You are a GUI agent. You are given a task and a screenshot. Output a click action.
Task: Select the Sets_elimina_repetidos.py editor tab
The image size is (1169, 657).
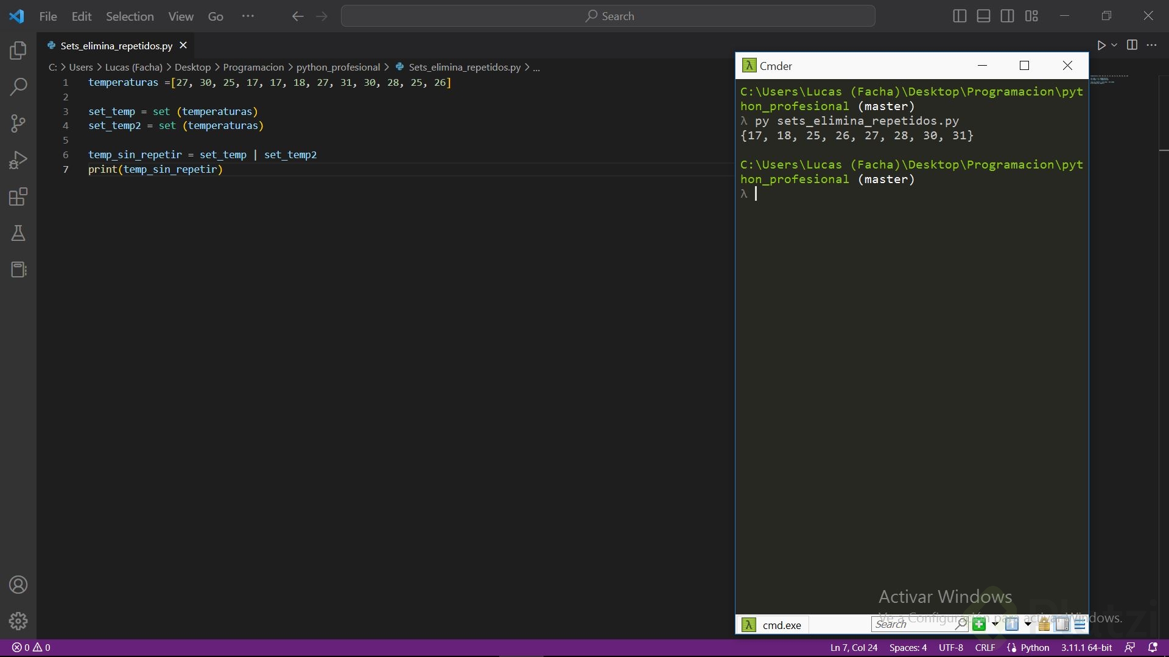tap(116, 46)
